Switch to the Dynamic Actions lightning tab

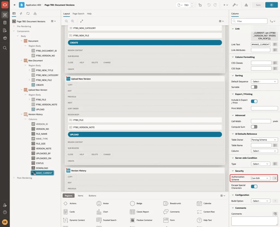21,14
